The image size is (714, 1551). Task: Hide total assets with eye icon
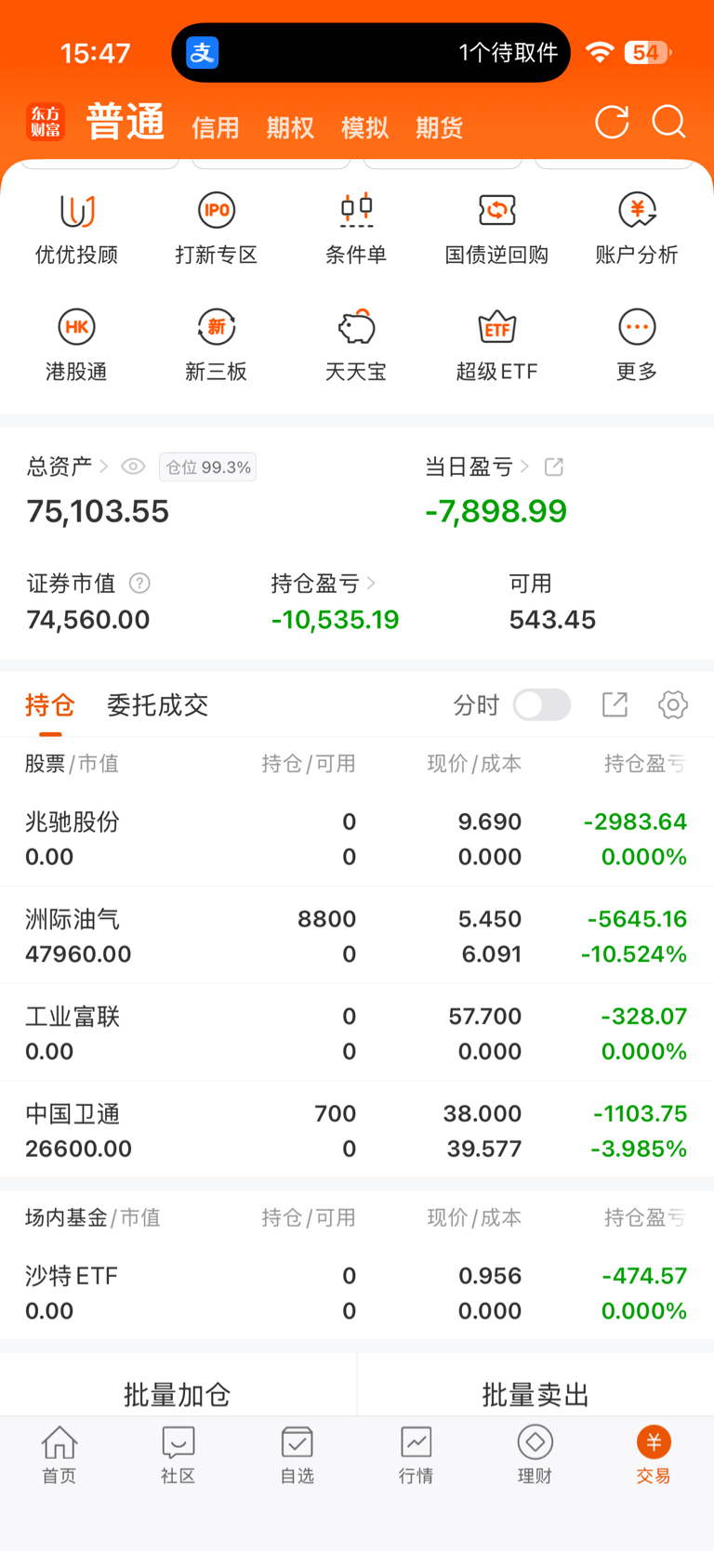(133, 467)
